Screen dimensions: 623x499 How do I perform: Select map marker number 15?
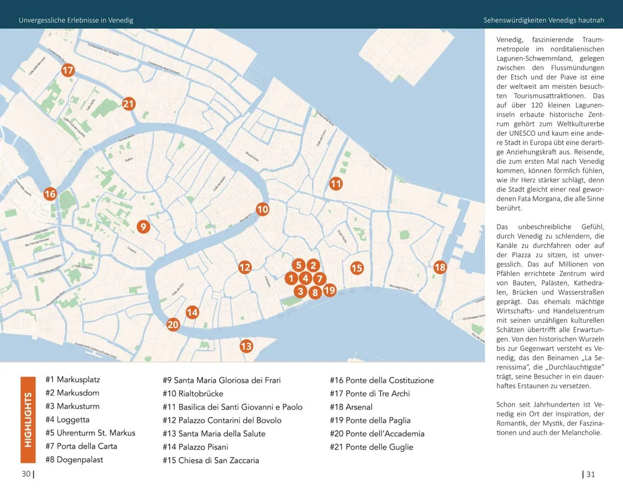pyautogui.click(x=357, y=268)
